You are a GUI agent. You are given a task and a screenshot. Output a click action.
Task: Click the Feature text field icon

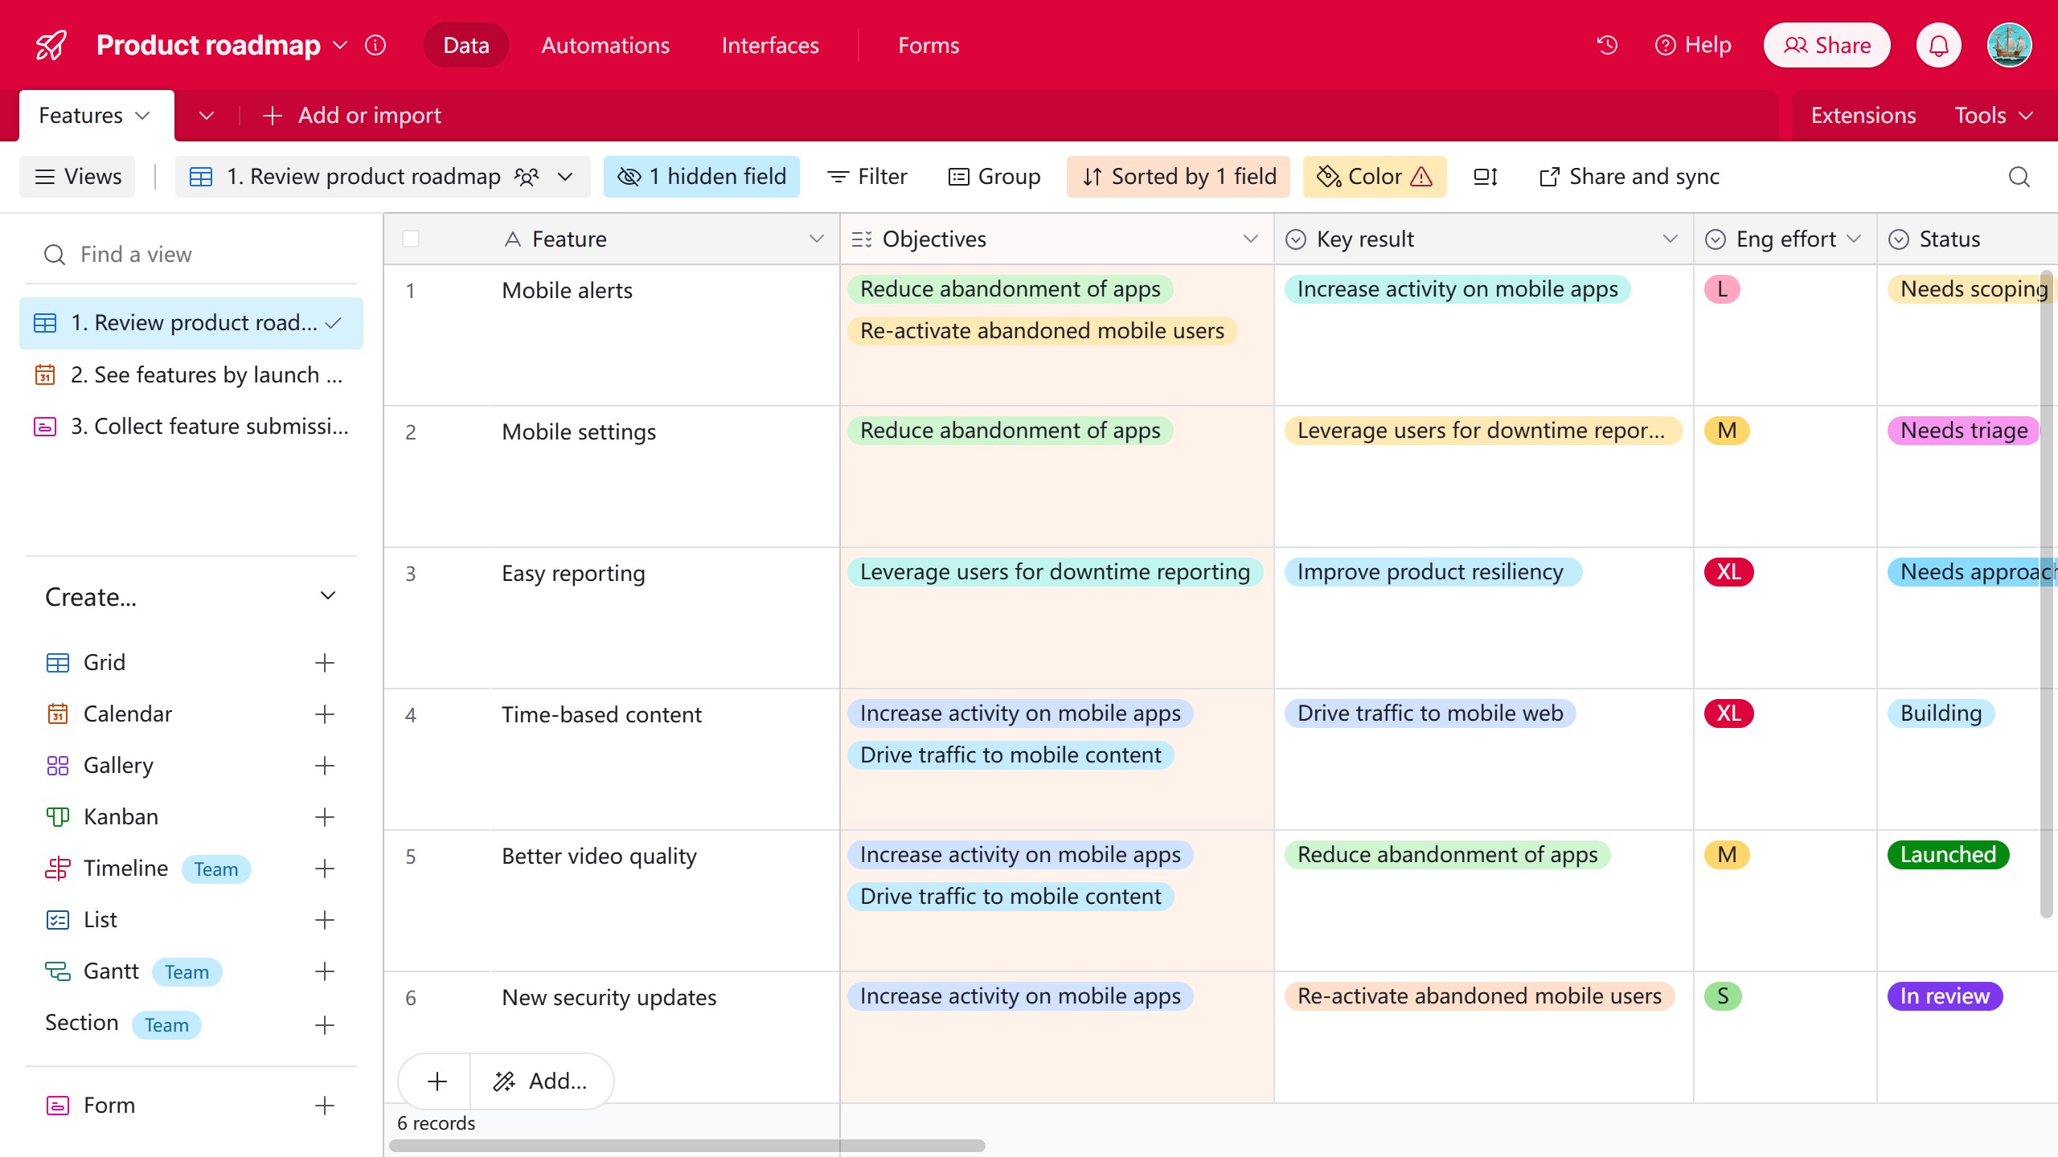click(512, 239)
